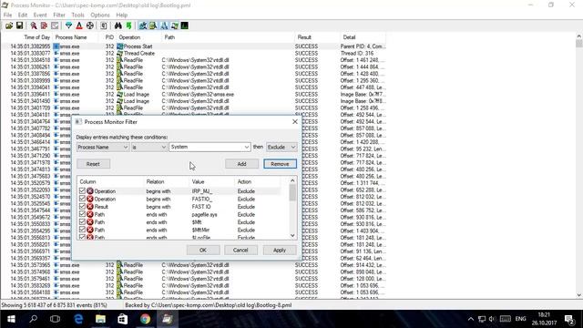
Task: Click the Remove button
Action: click(280, 164)
